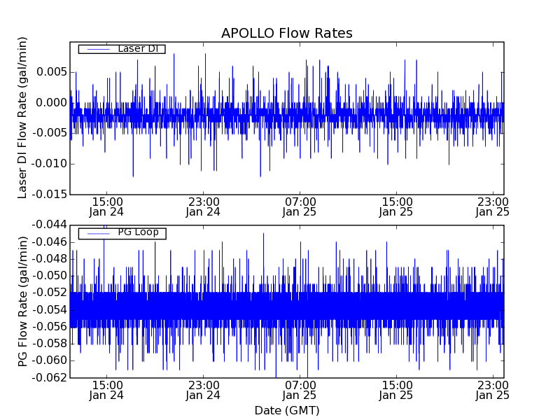Click the -0.050 tick on the PG axis
Screen dimensions: 560x420
pos(50,276)
